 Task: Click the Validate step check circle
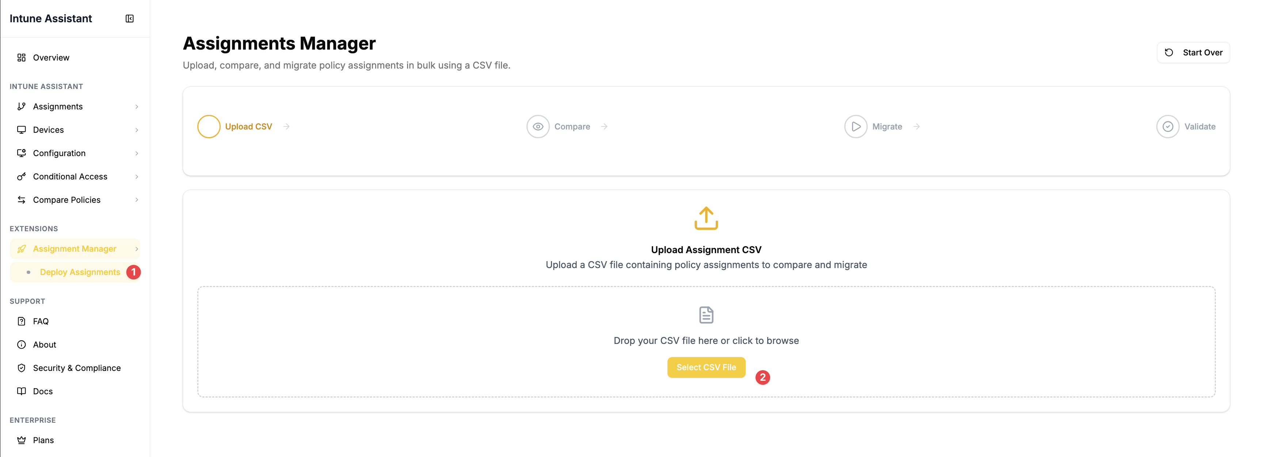[x=1168, y=126]
